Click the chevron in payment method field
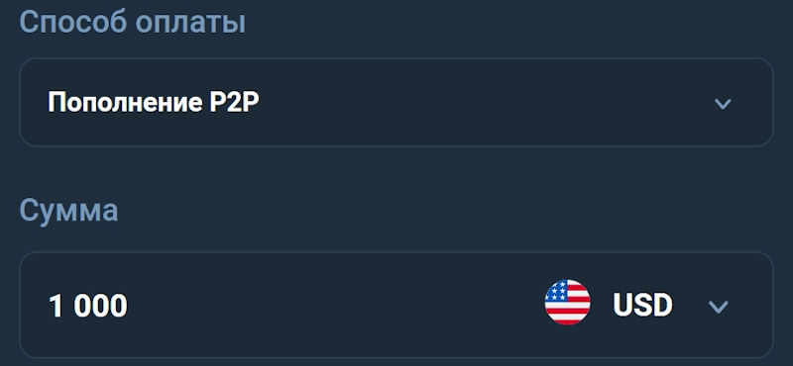This screenshot has width=793, height=366. (723, 104)
